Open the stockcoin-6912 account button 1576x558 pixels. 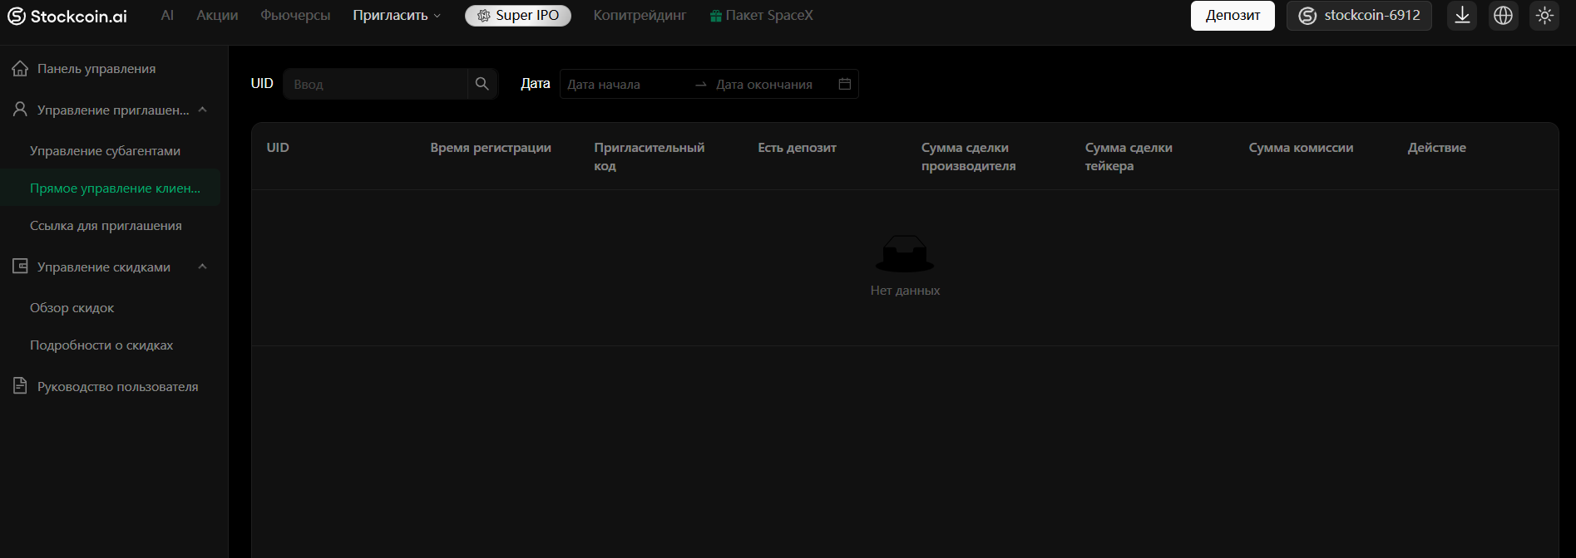click(x=1359, y=16)
